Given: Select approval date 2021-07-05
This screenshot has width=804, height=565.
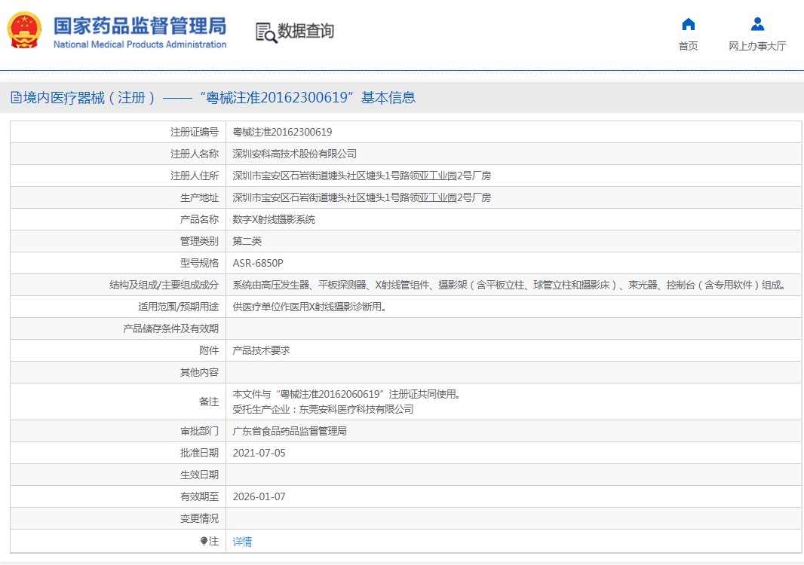Looking at the screenshot, I should point(259,453).
